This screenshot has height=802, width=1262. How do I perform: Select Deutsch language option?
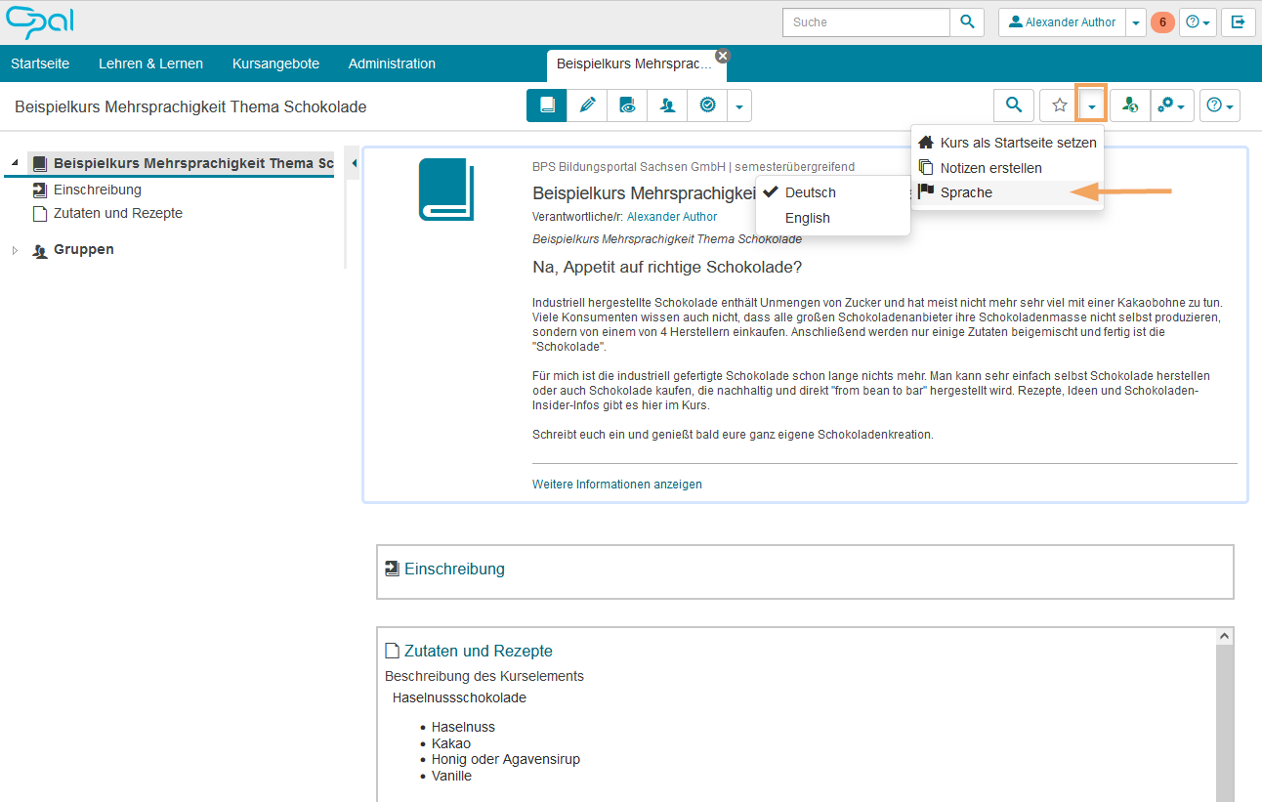pos(810,192)
